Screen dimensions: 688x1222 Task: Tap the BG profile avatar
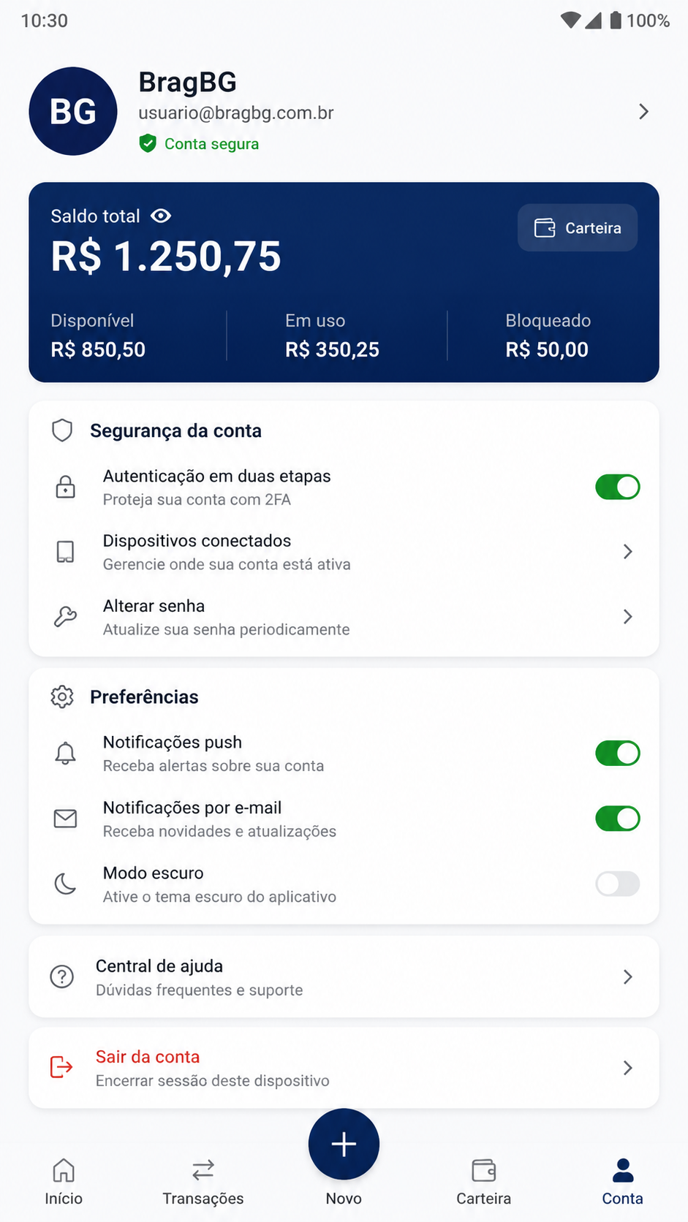click(73, 111)
